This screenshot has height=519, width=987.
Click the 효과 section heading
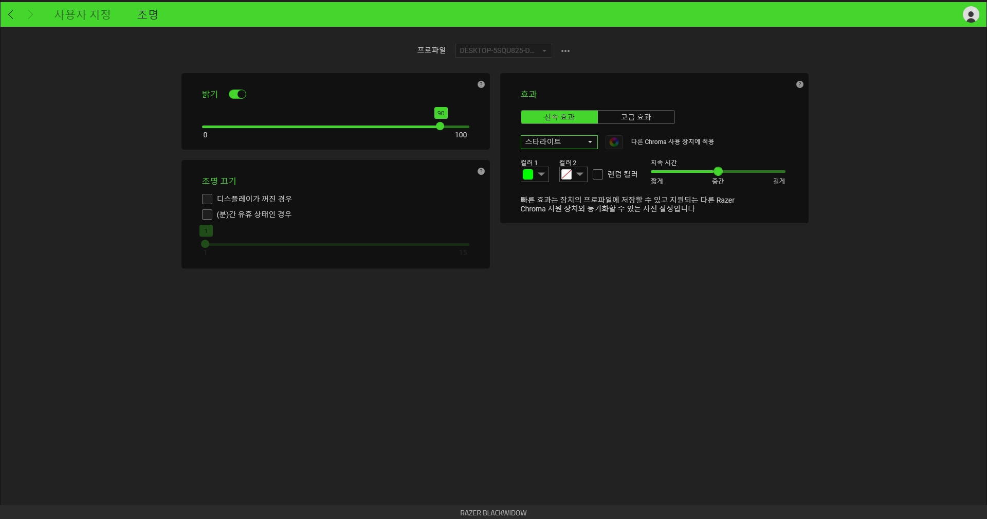pos(528,94)
